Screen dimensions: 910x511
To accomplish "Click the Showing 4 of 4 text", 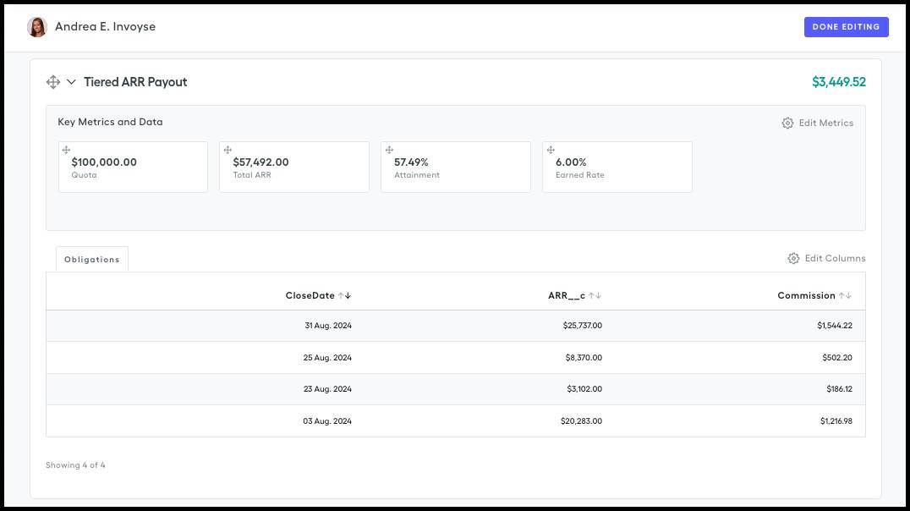I will point(75,465).
